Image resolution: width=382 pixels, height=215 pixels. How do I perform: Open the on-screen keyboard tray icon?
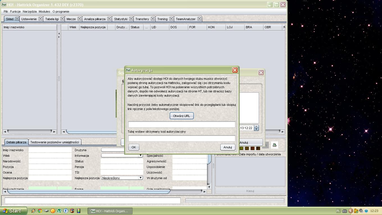[345, 211]
